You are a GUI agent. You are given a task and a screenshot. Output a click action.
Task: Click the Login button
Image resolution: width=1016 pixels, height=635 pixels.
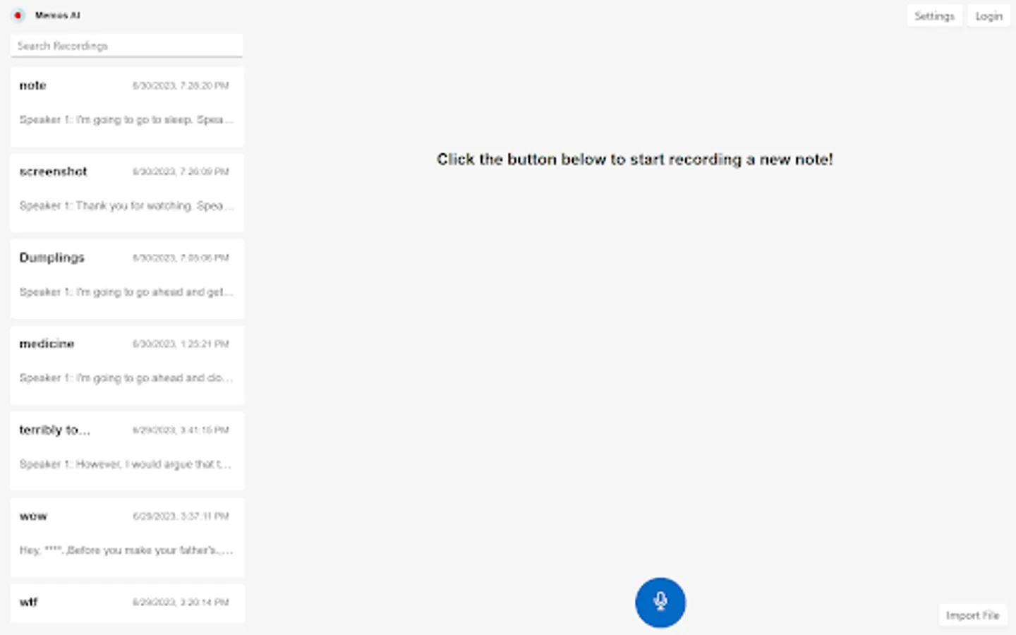pyautogui.click(x=988, y=16)
